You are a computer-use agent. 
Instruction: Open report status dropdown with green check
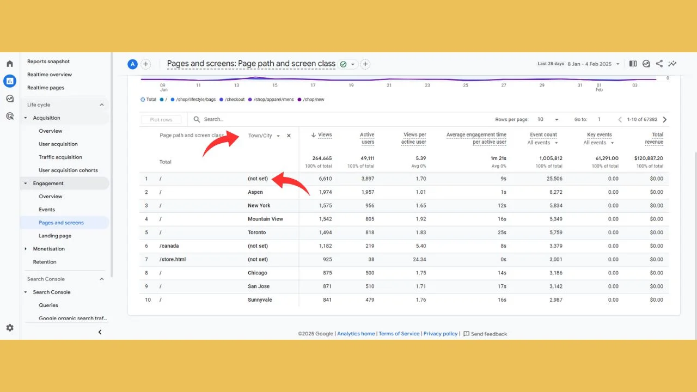[347, 64]
